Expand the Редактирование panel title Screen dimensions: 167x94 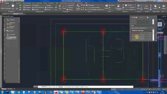click(40, 11)
